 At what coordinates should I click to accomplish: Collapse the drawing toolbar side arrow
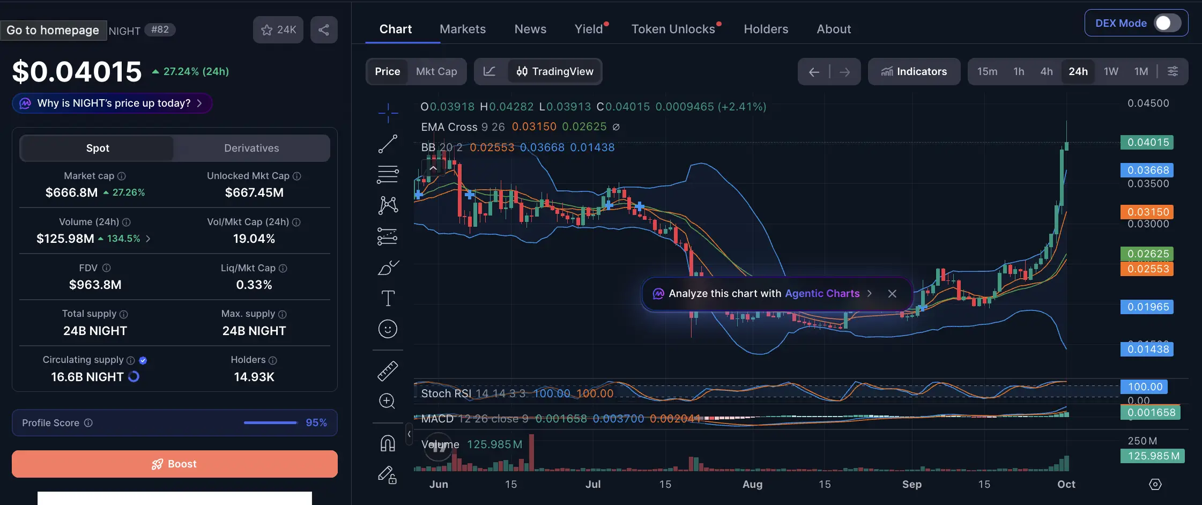pos(409,434)
